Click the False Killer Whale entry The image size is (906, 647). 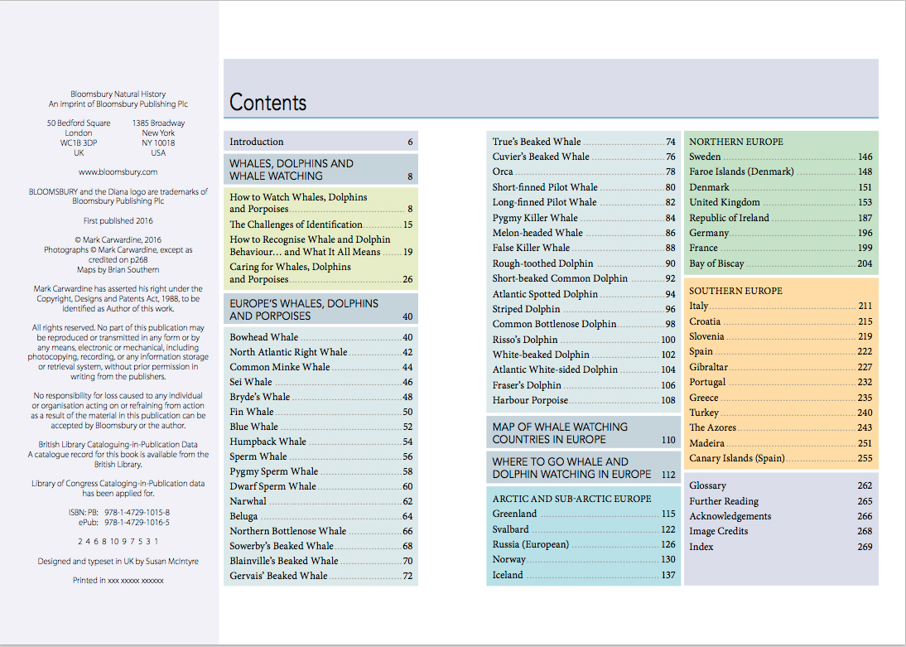(x=584, y=248)
